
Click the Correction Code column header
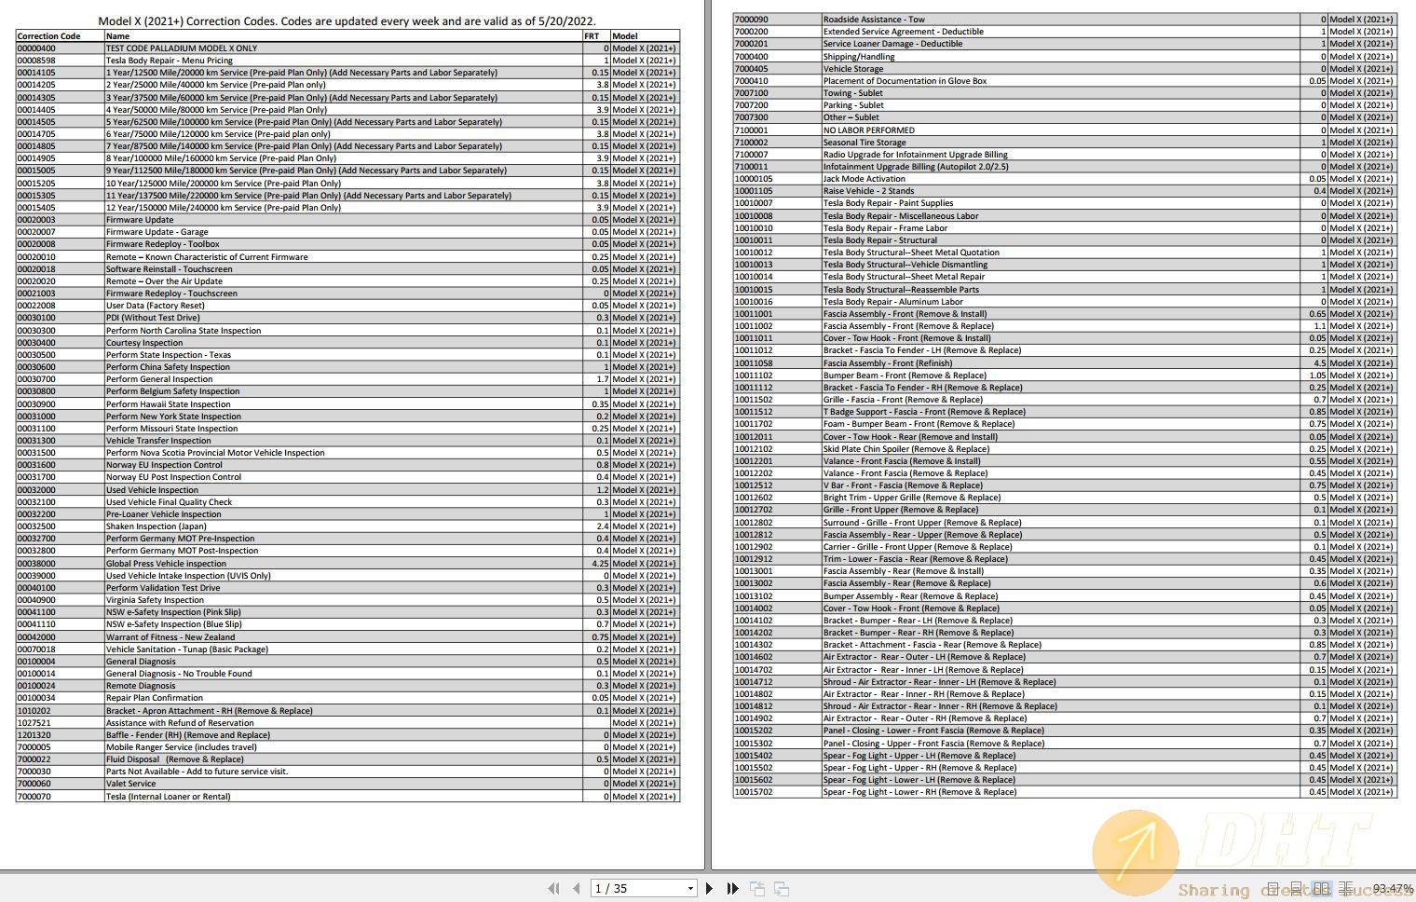pyautogui.click(x=48, y=35)
